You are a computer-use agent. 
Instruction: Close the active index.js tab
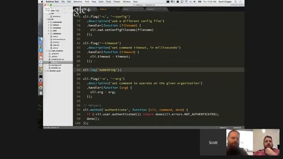tap(118, 9)
